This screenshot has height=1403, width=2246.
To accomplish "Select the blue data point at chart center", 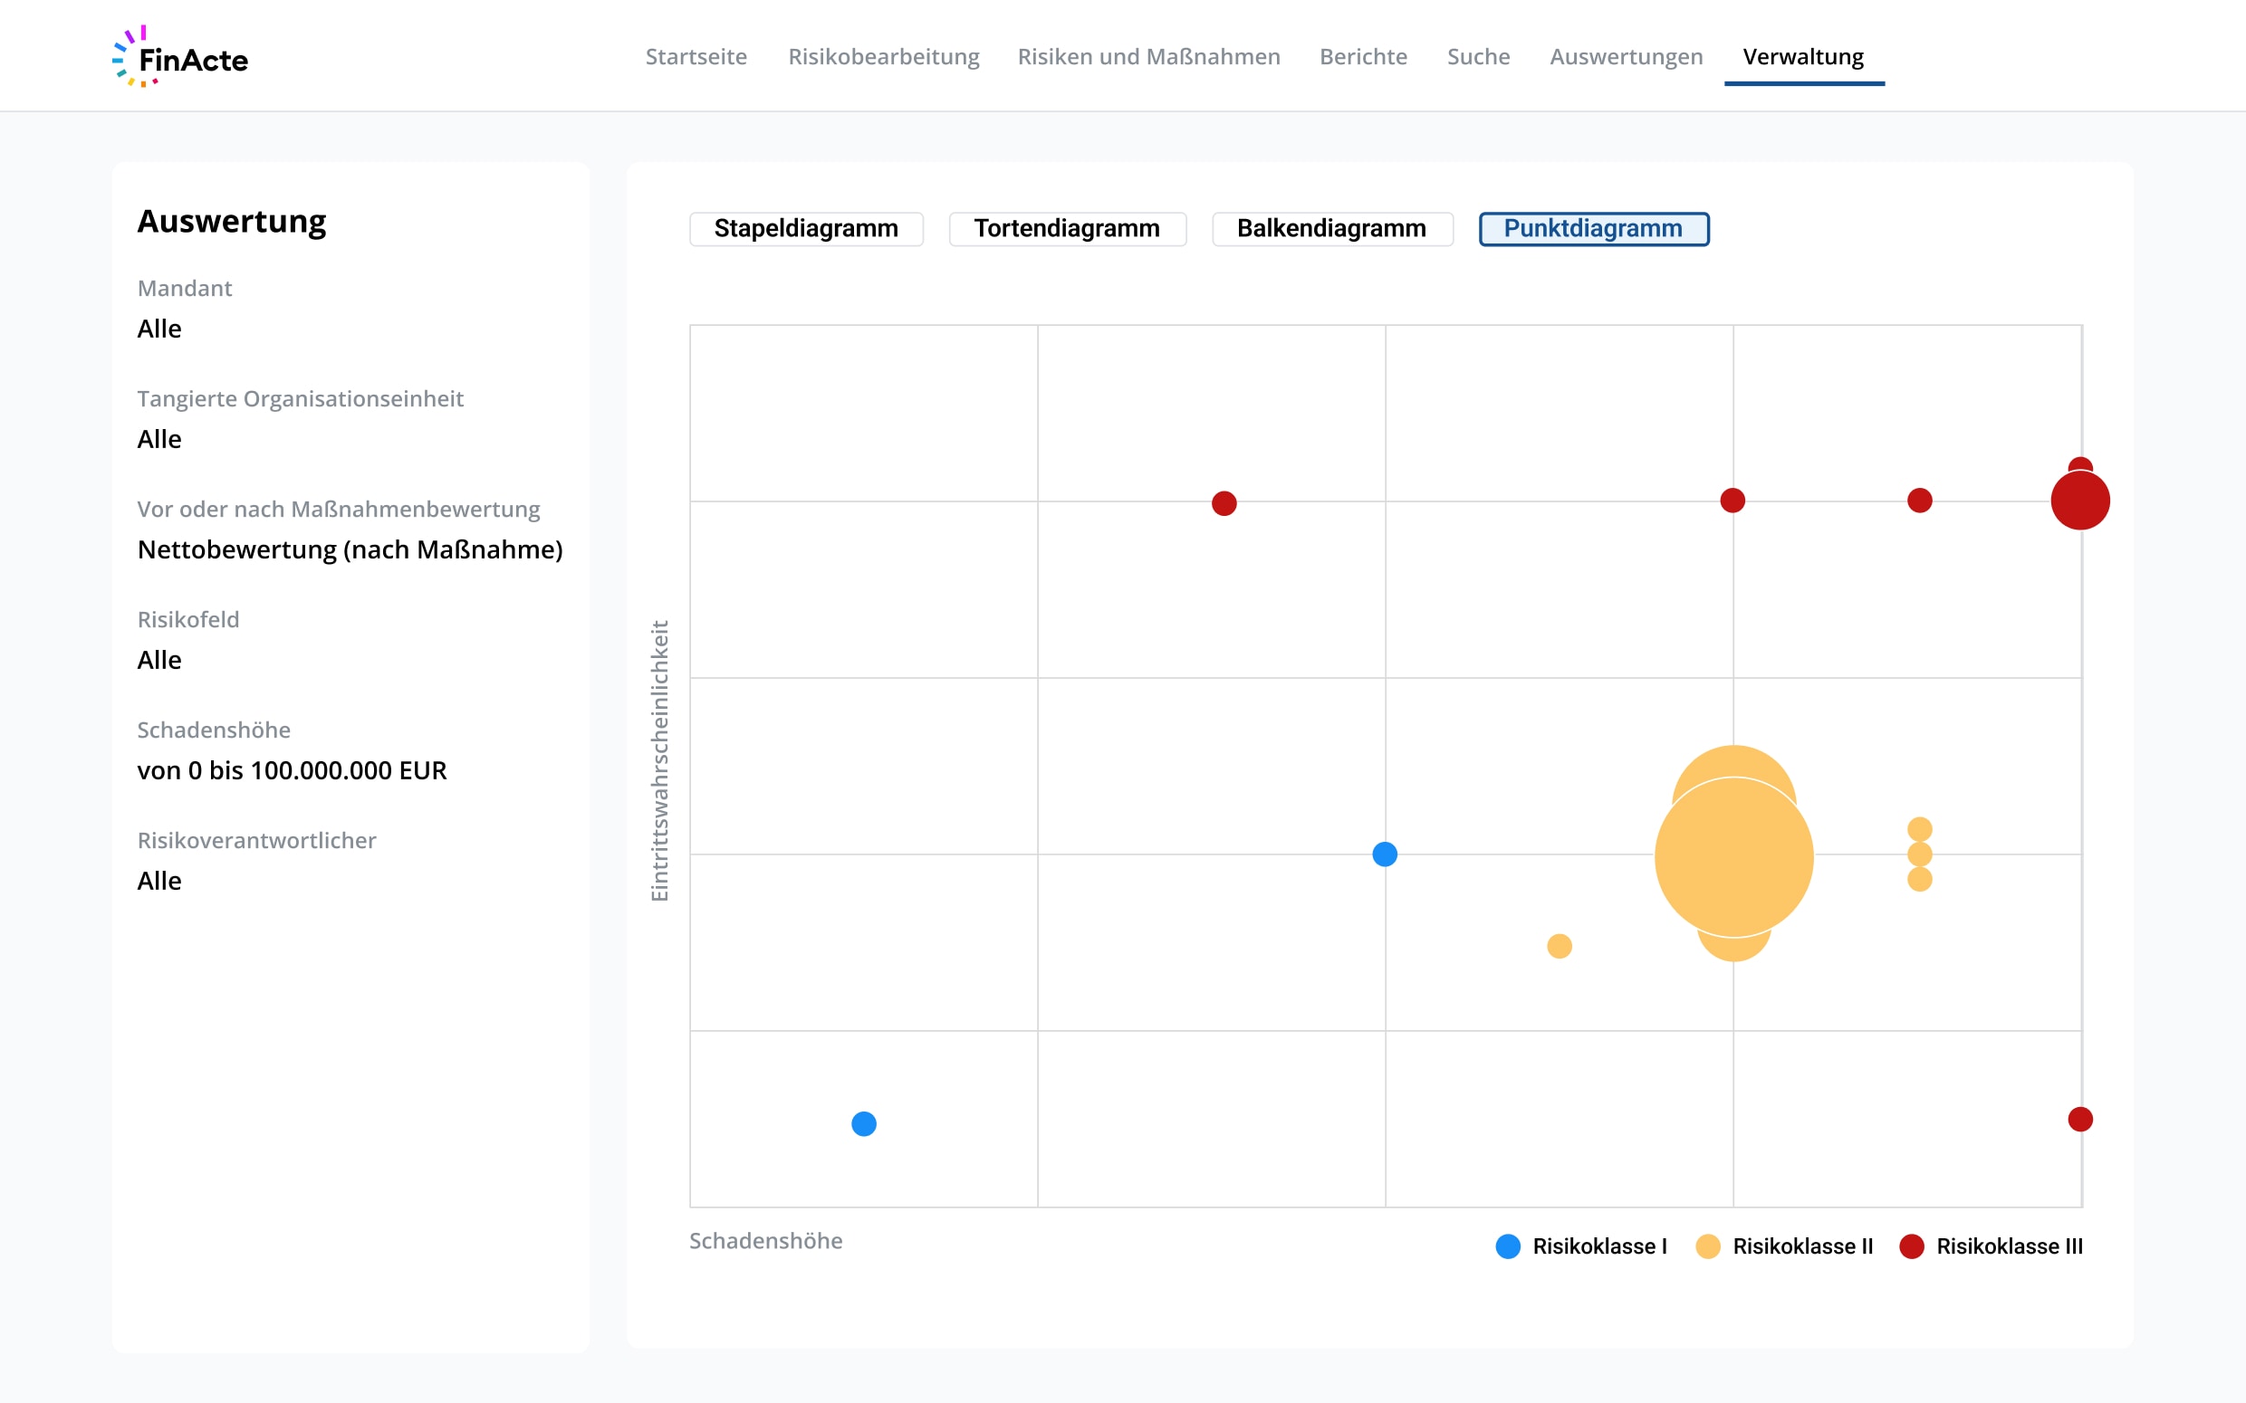I will pos(1385,854).
